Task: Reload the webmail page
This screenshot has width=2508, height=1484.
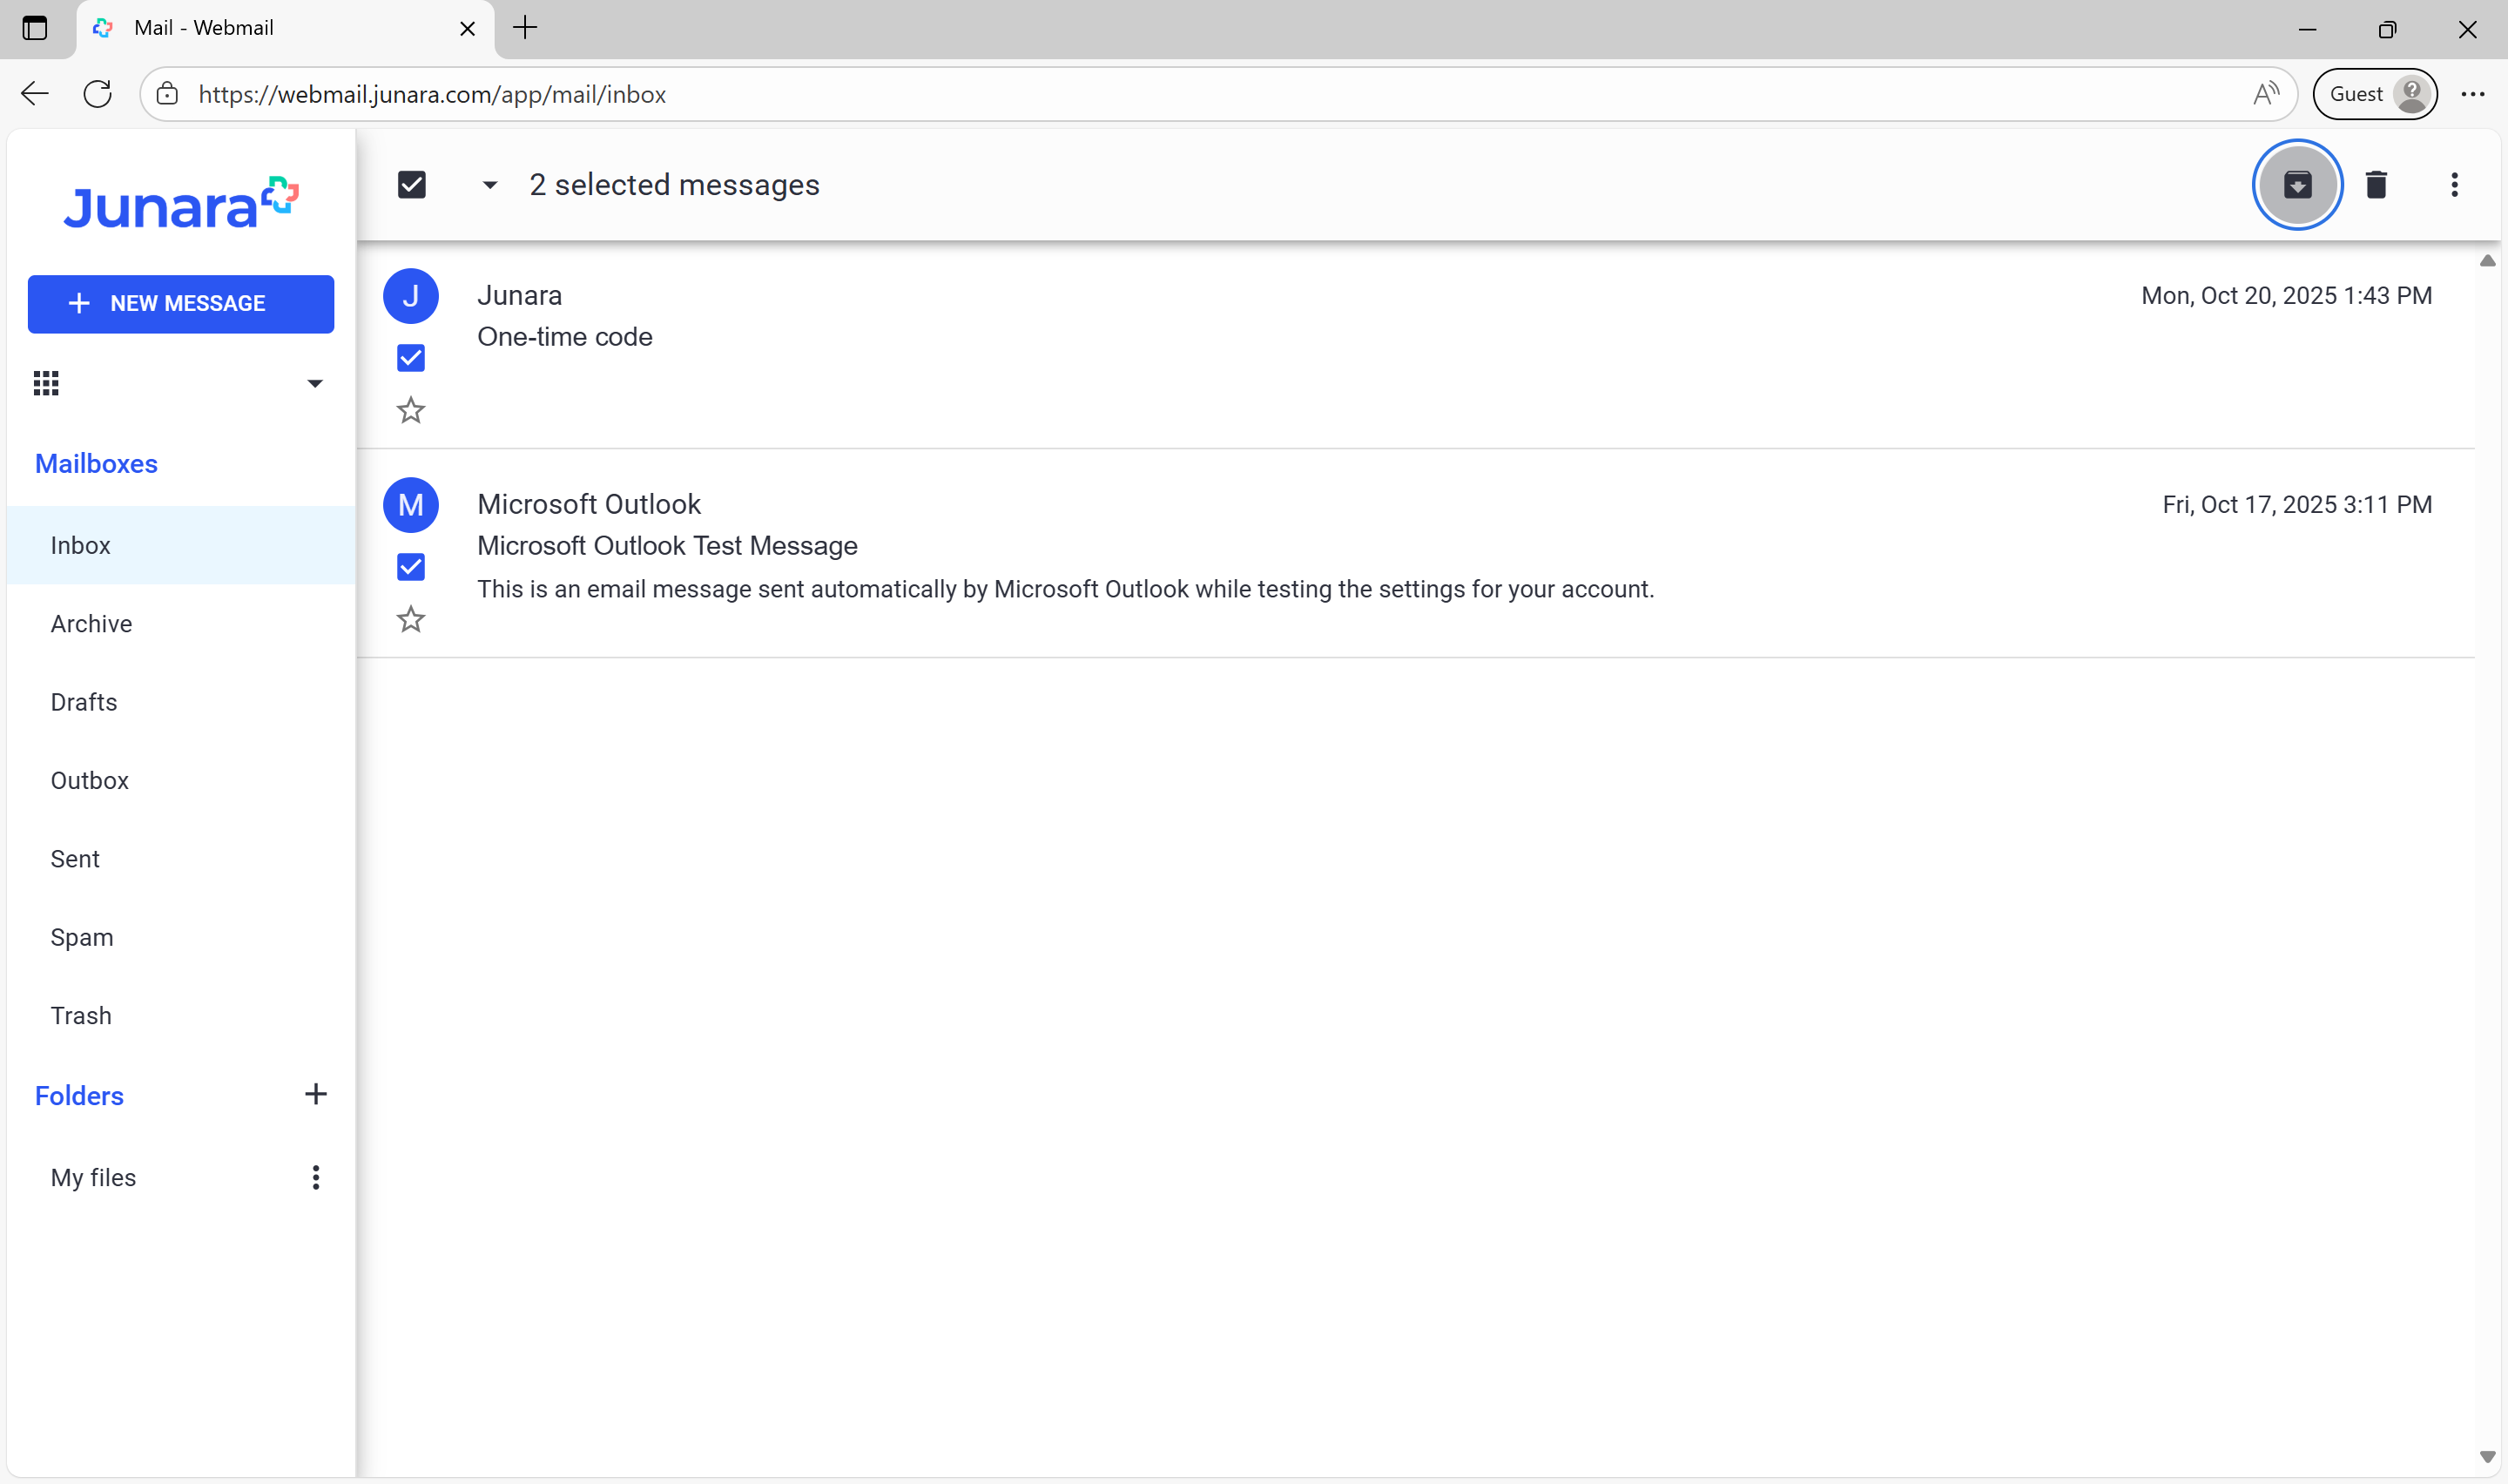Action: point(98,94)
